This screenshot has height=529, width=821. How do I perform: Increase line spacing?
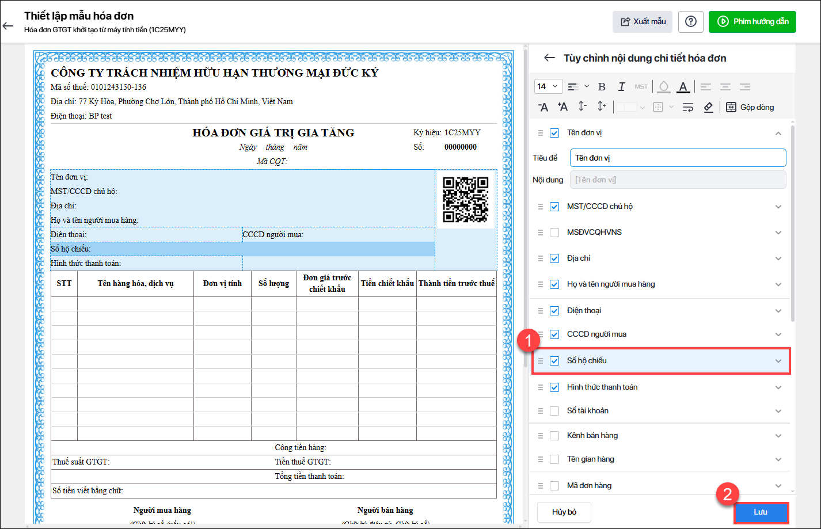coord(602,107)
